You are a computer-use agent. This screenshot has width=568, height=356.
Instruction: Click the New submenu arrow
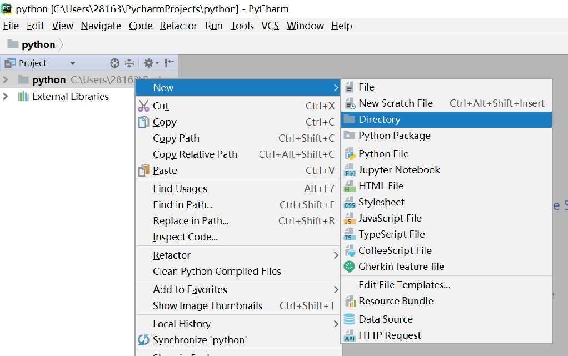click(x=336, y=88)
